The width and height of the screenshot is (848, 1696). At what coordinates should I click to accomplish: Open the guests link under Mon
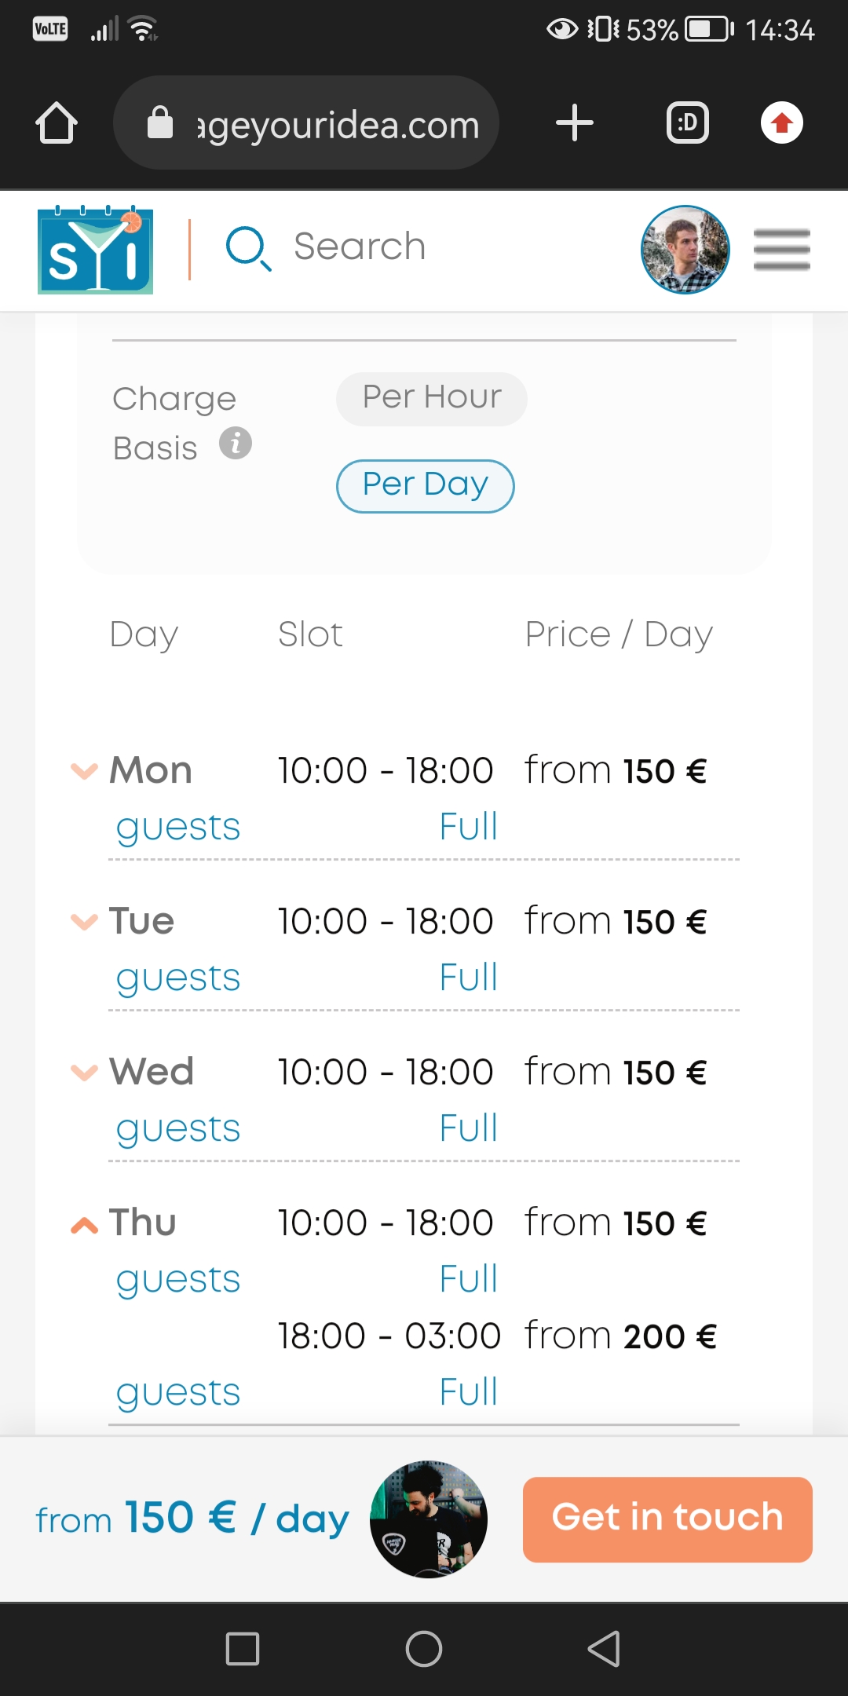click(x=178, y=828)
